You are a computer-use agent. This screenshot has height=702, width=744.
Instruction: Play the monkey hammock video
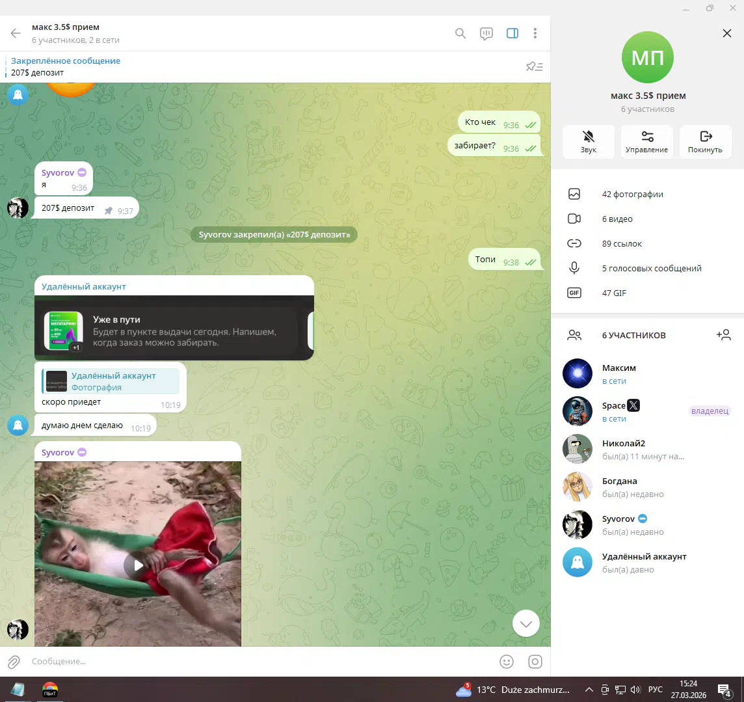pyautogui.click(x=138, y=565)
